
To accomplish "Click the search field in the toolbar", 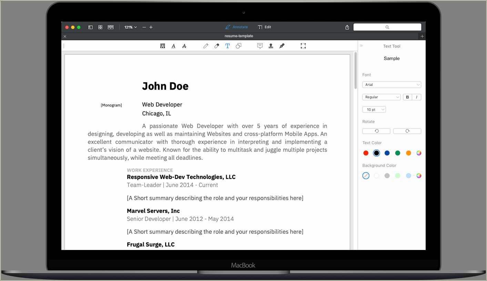I will coord(387,27).
